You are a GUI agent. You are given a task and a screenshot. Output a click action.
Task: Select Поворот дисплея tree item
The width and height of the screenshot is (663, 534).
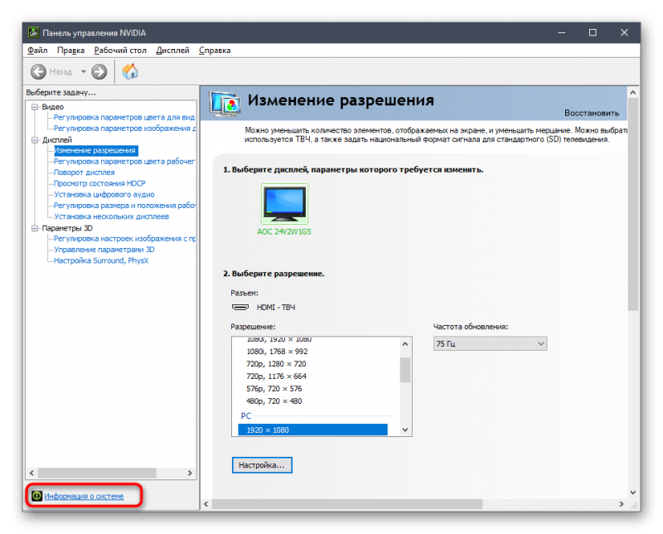(x=85, y=172)
